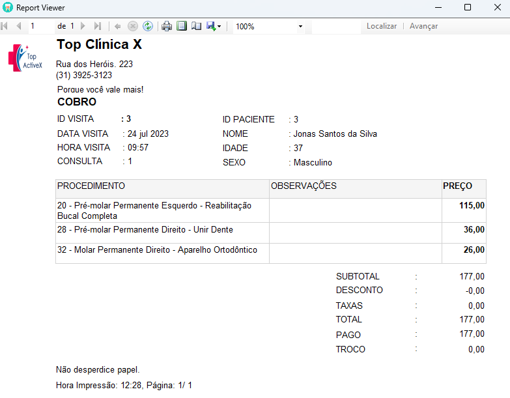The height and width of the screenshot is (398, 510).
Task: Refresh the report
Action: click(x=148, y=26)
